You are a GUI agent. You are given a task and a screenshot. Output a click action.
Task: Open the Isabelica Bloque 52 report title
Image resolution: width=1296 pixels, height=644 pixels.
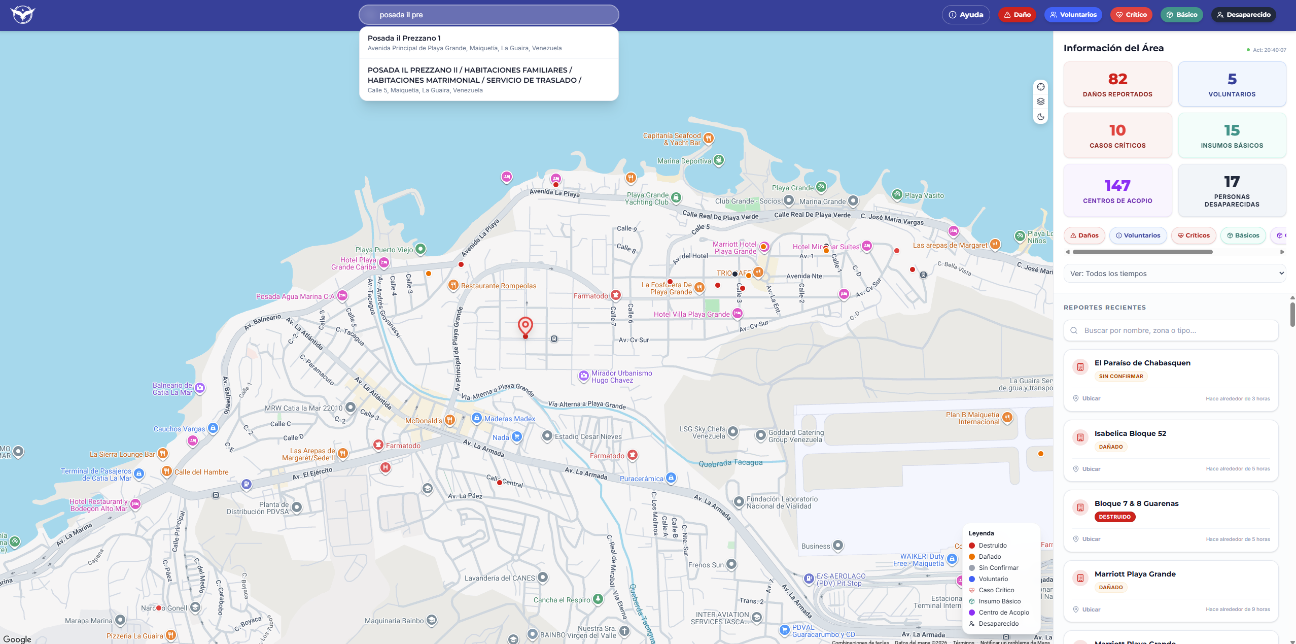(1130, 433)
